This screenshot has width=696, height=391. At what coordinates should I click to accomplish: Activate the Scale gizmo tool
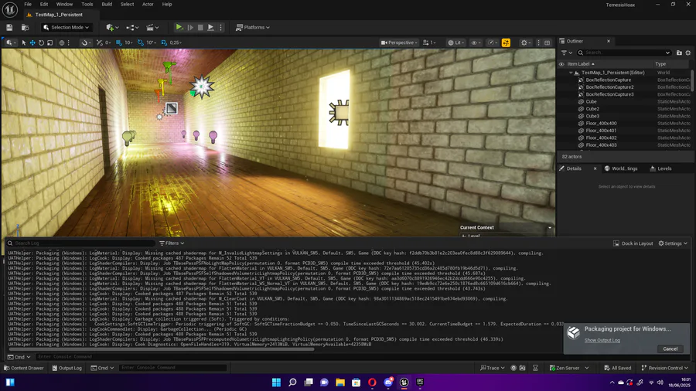point(49,42)
